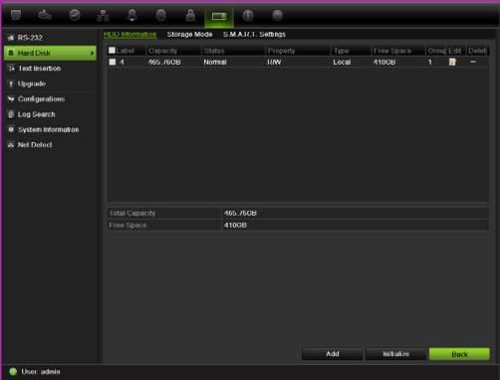Screen dimensions: 500x380
Task: Click the Add button
Action: [x=332, y=354]
